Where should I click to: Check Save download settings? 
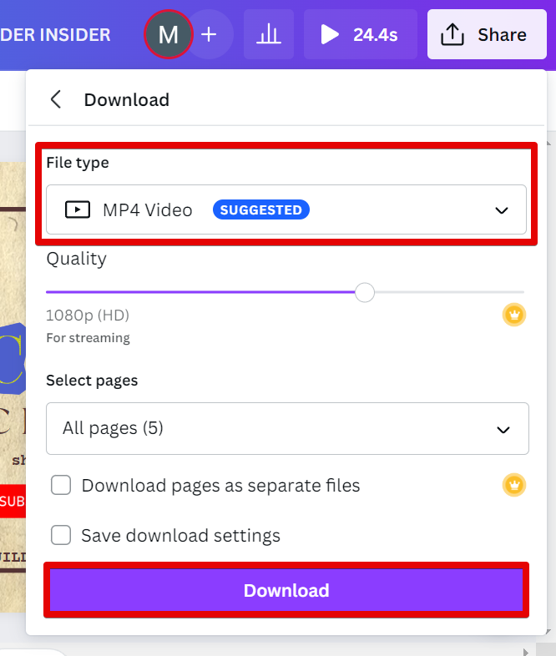pyautogui.click(x=61, y=535)
